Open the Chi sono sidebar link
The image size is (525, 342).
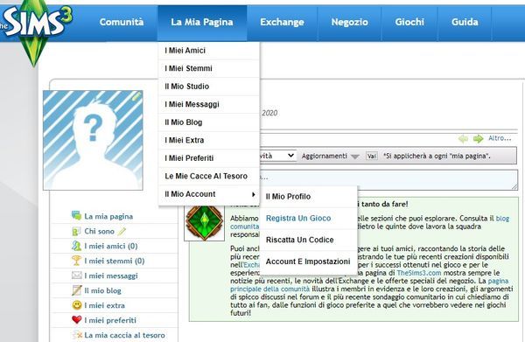[99, 231]
